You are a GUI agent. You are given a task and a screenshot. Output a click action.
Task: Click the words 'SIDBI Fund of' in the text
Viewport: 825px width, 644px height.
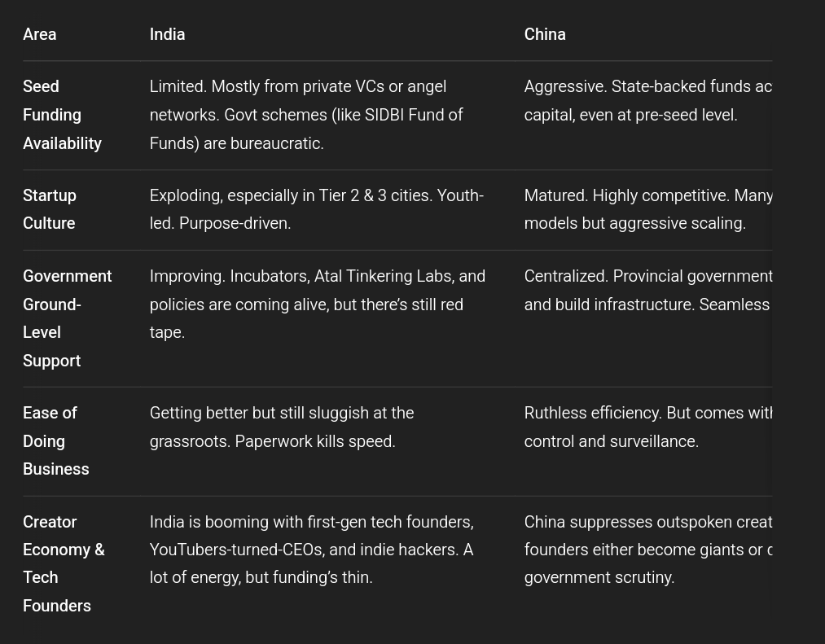[x=414, y=115]
